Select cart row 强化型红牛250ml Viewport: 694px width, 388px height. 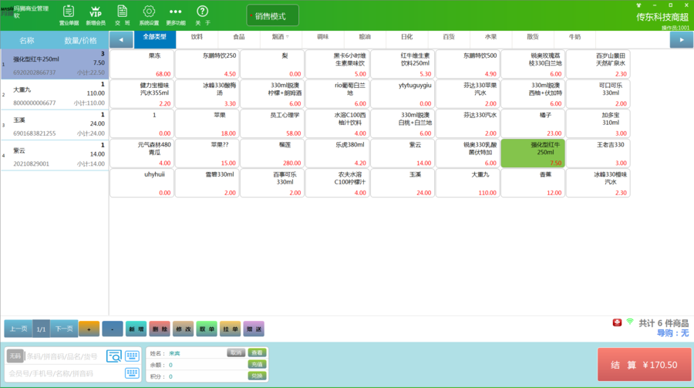pos(55,64)
